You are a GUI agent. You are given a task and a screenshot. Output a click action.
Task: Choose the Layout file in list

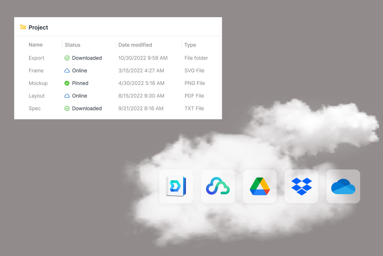tap(37, 96)
